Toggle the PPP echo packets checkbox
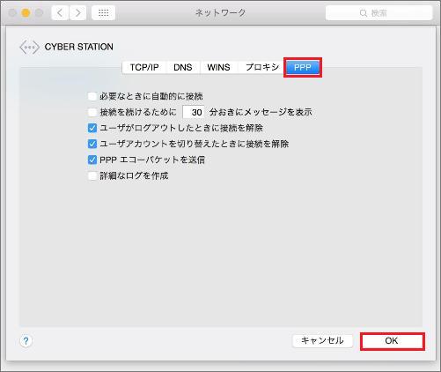This screenshot has width=441, height=372. click(92, 160)
